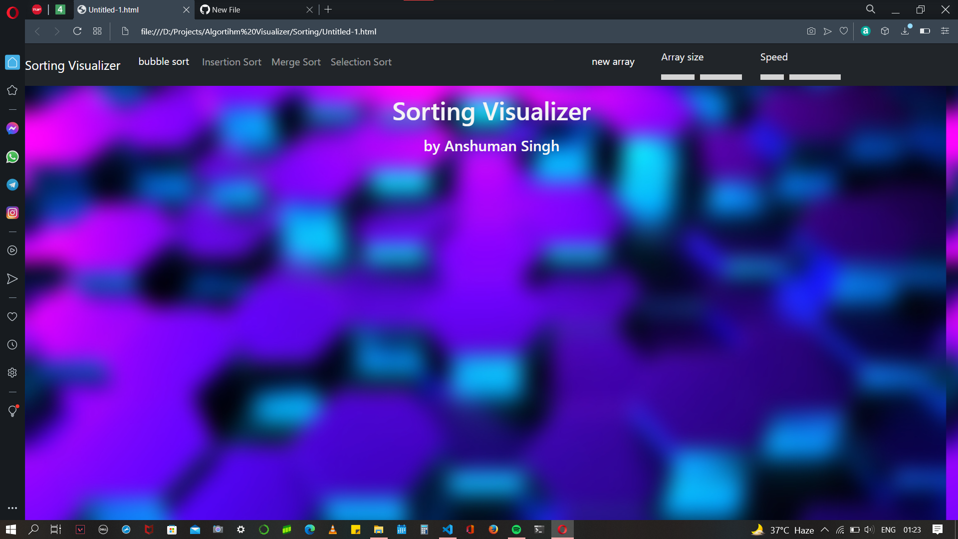Open Messenger in the Opera sidebar

tap(12, 129)
